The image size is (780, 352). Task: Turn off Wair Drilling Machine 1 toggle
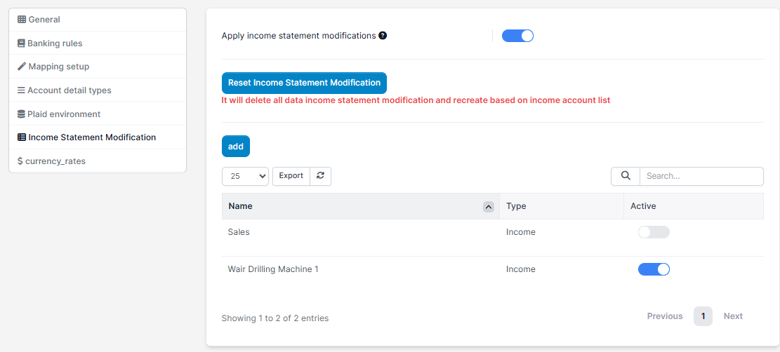coord(653,269)
